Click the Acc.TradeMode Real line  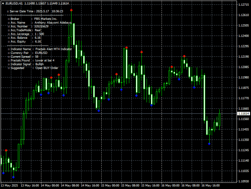(24, 30)
